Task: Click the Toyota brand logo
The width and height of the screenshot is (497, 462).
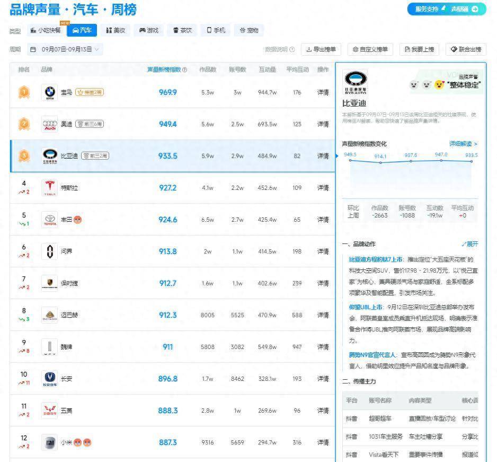Action: coord(49,219)
